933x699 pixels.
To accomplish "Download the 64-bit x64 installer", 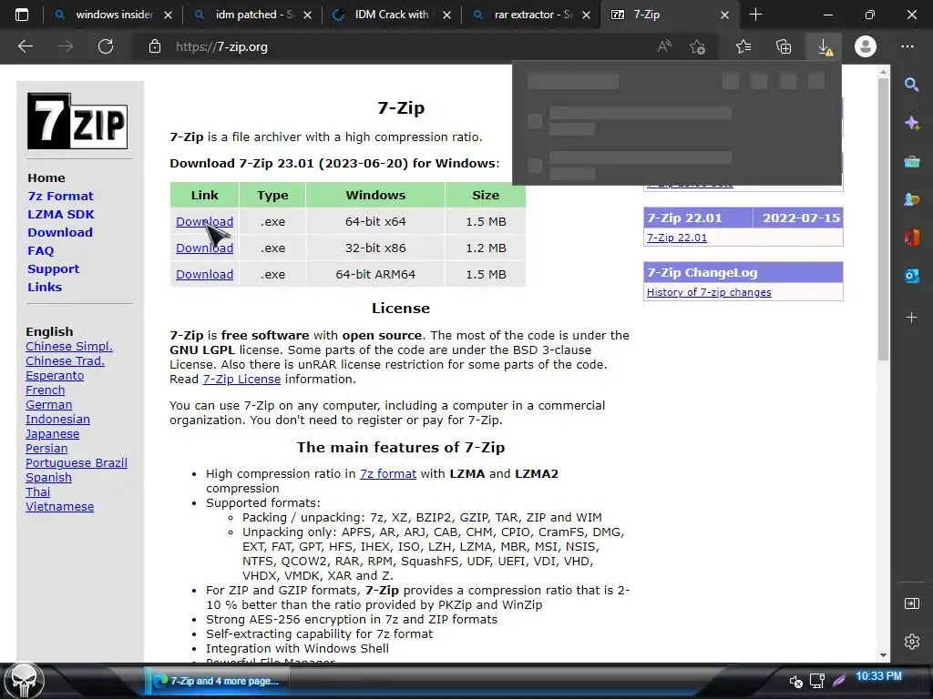I will (x=204, y=222).
